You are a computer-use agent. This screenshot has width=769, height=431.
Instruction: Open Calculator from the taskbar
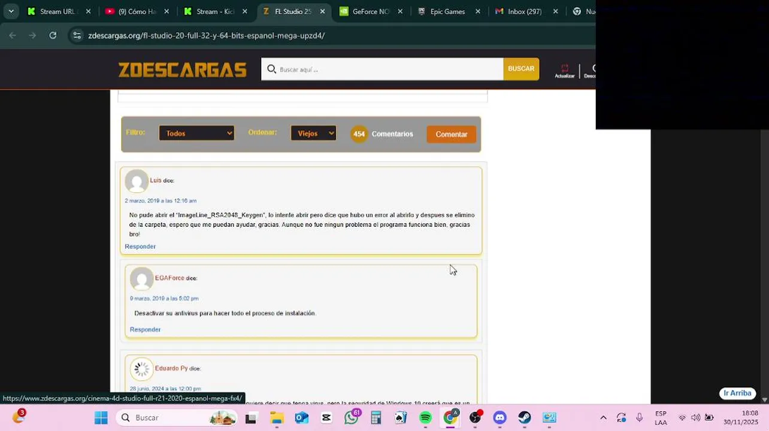point(376,418)
